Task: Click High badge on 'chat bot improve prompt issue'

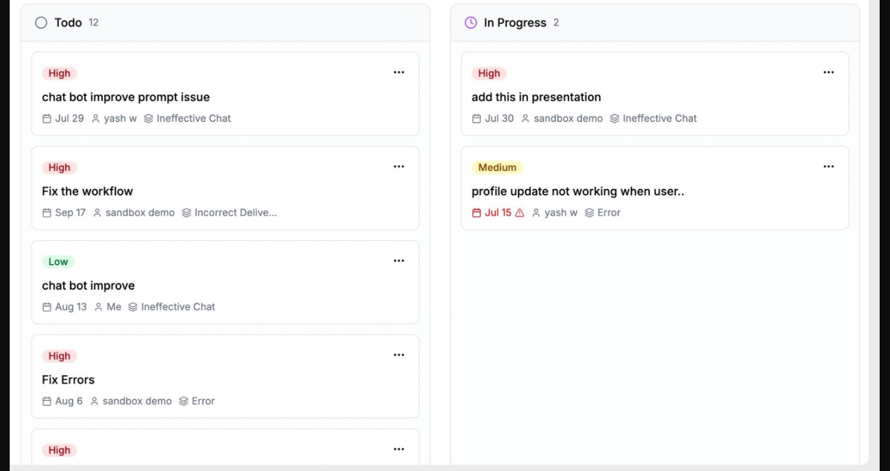Action: (60, 73)
